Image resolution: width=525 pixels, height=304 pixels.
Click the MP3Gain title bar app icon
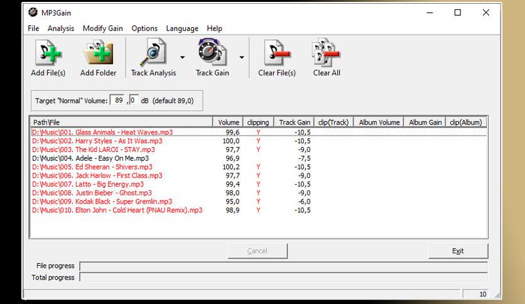tap(33, 13)
